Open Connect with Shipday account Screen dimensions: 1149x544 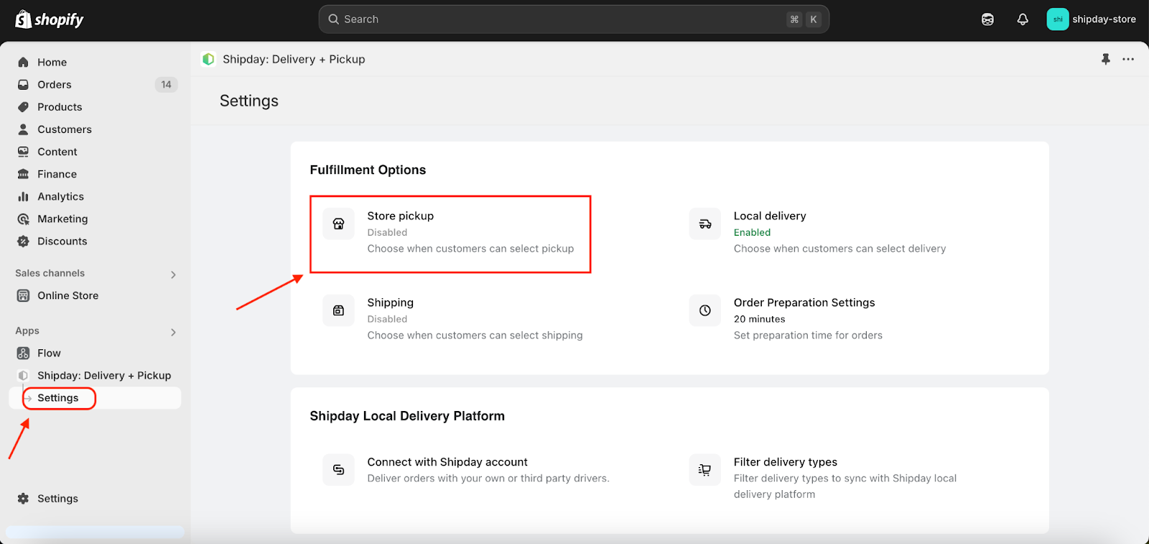pos(466,470)
